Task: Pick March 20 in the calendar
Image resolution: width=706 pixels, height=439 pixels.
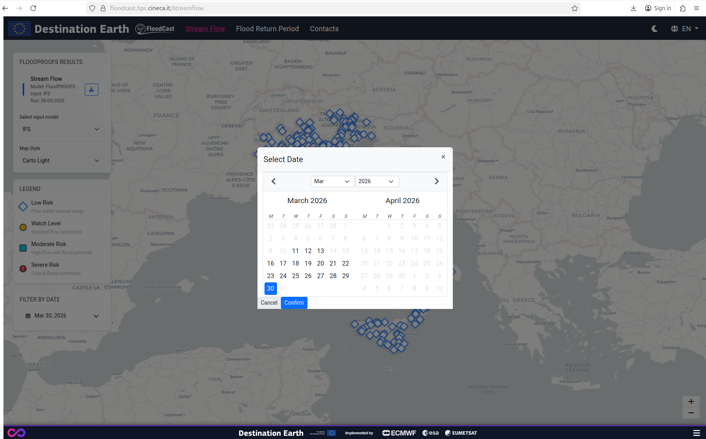Action: click(320, 263)
